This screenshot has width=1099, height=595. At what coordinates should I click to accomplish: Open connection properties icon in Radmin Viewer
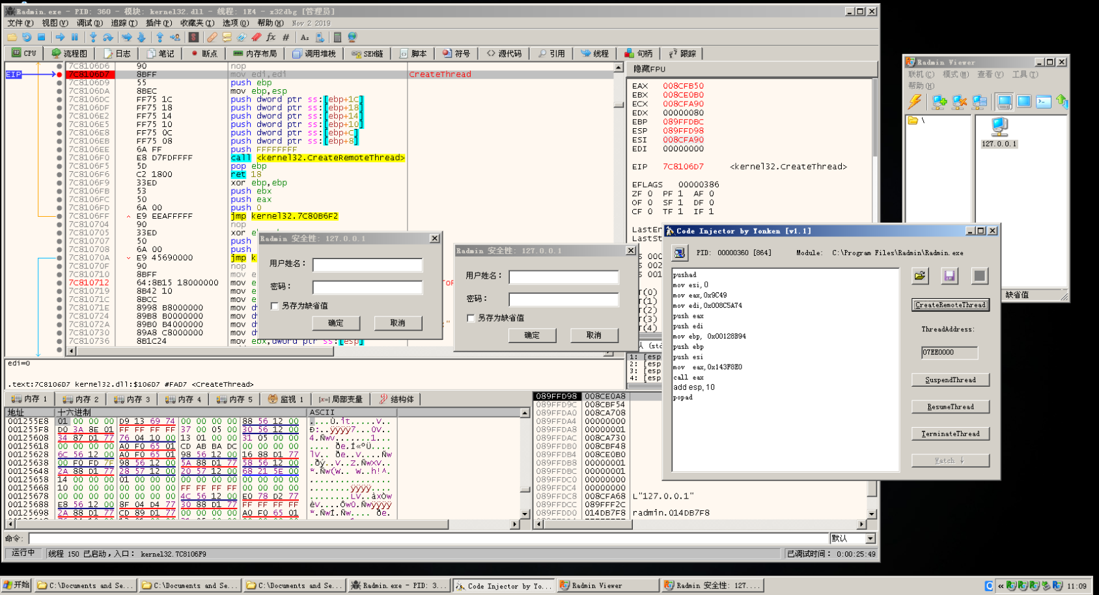click(x=979, y=102)
